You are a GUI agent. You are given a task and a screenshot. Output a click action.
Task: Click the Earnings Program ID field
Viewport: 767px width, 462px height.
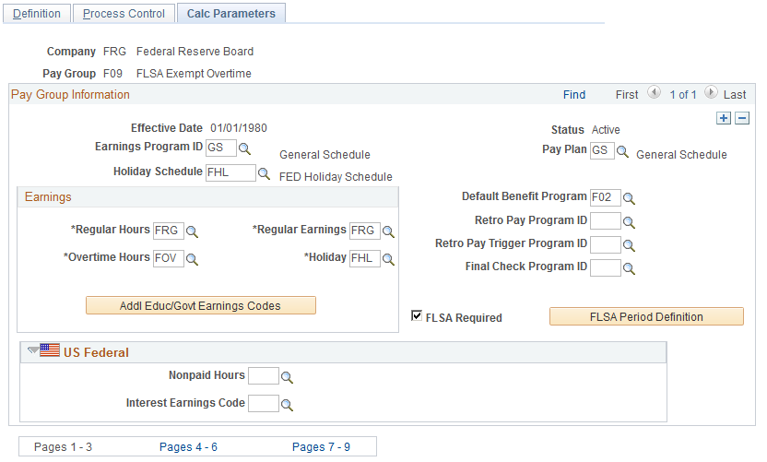(221, 148)
